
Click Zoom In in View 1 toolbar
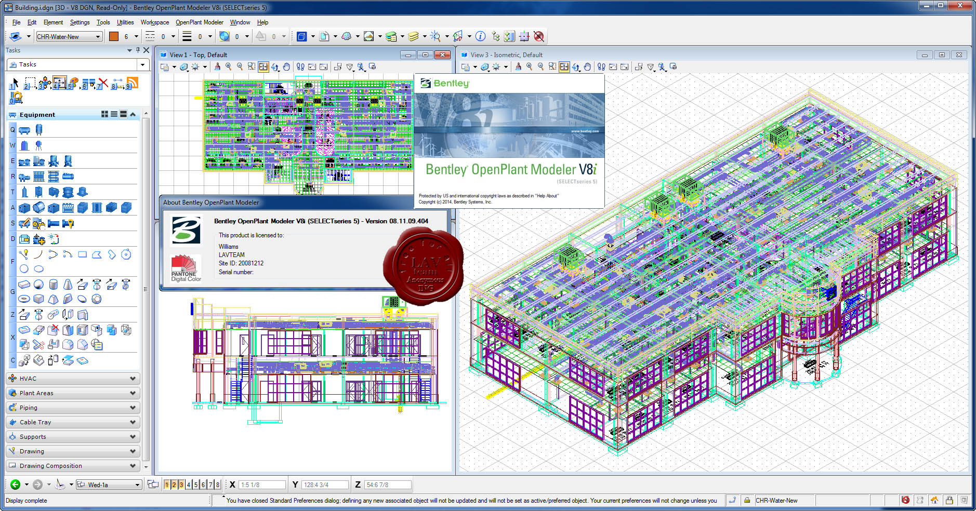tap(228, 66)
